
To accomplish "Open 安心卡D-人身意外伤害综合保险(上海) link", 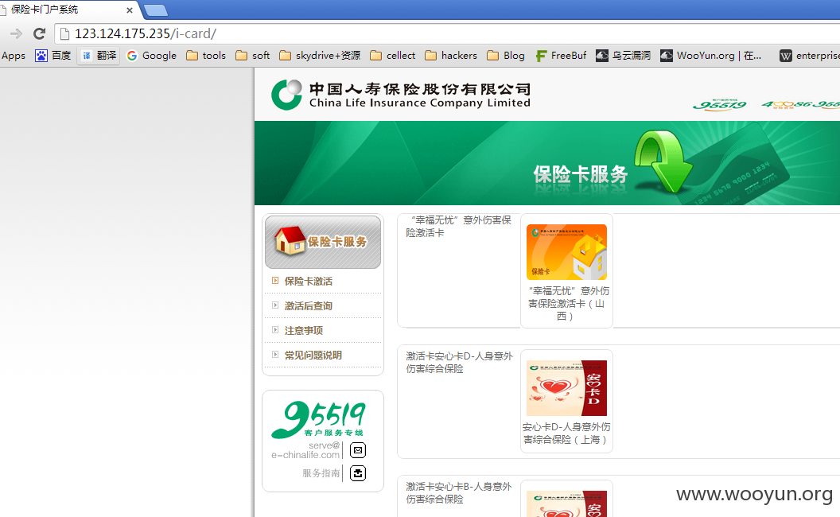I will (566, 433).
